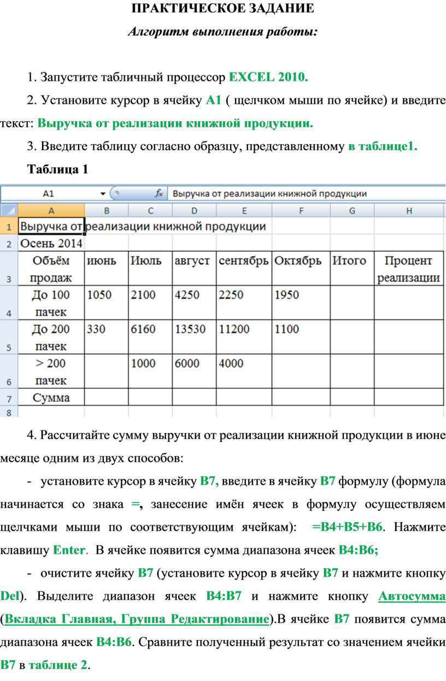The image size is (446, 681).
Task: Select column A header
Action: click(51, 210)
